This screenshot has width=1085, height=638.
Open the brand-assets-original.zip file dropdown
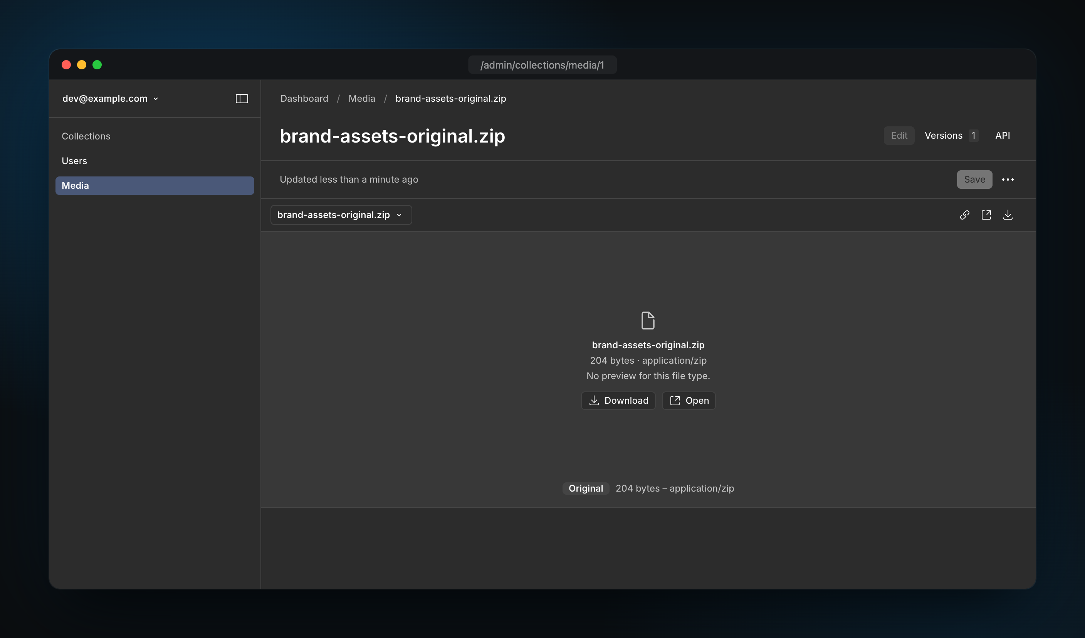click(341, 215)
